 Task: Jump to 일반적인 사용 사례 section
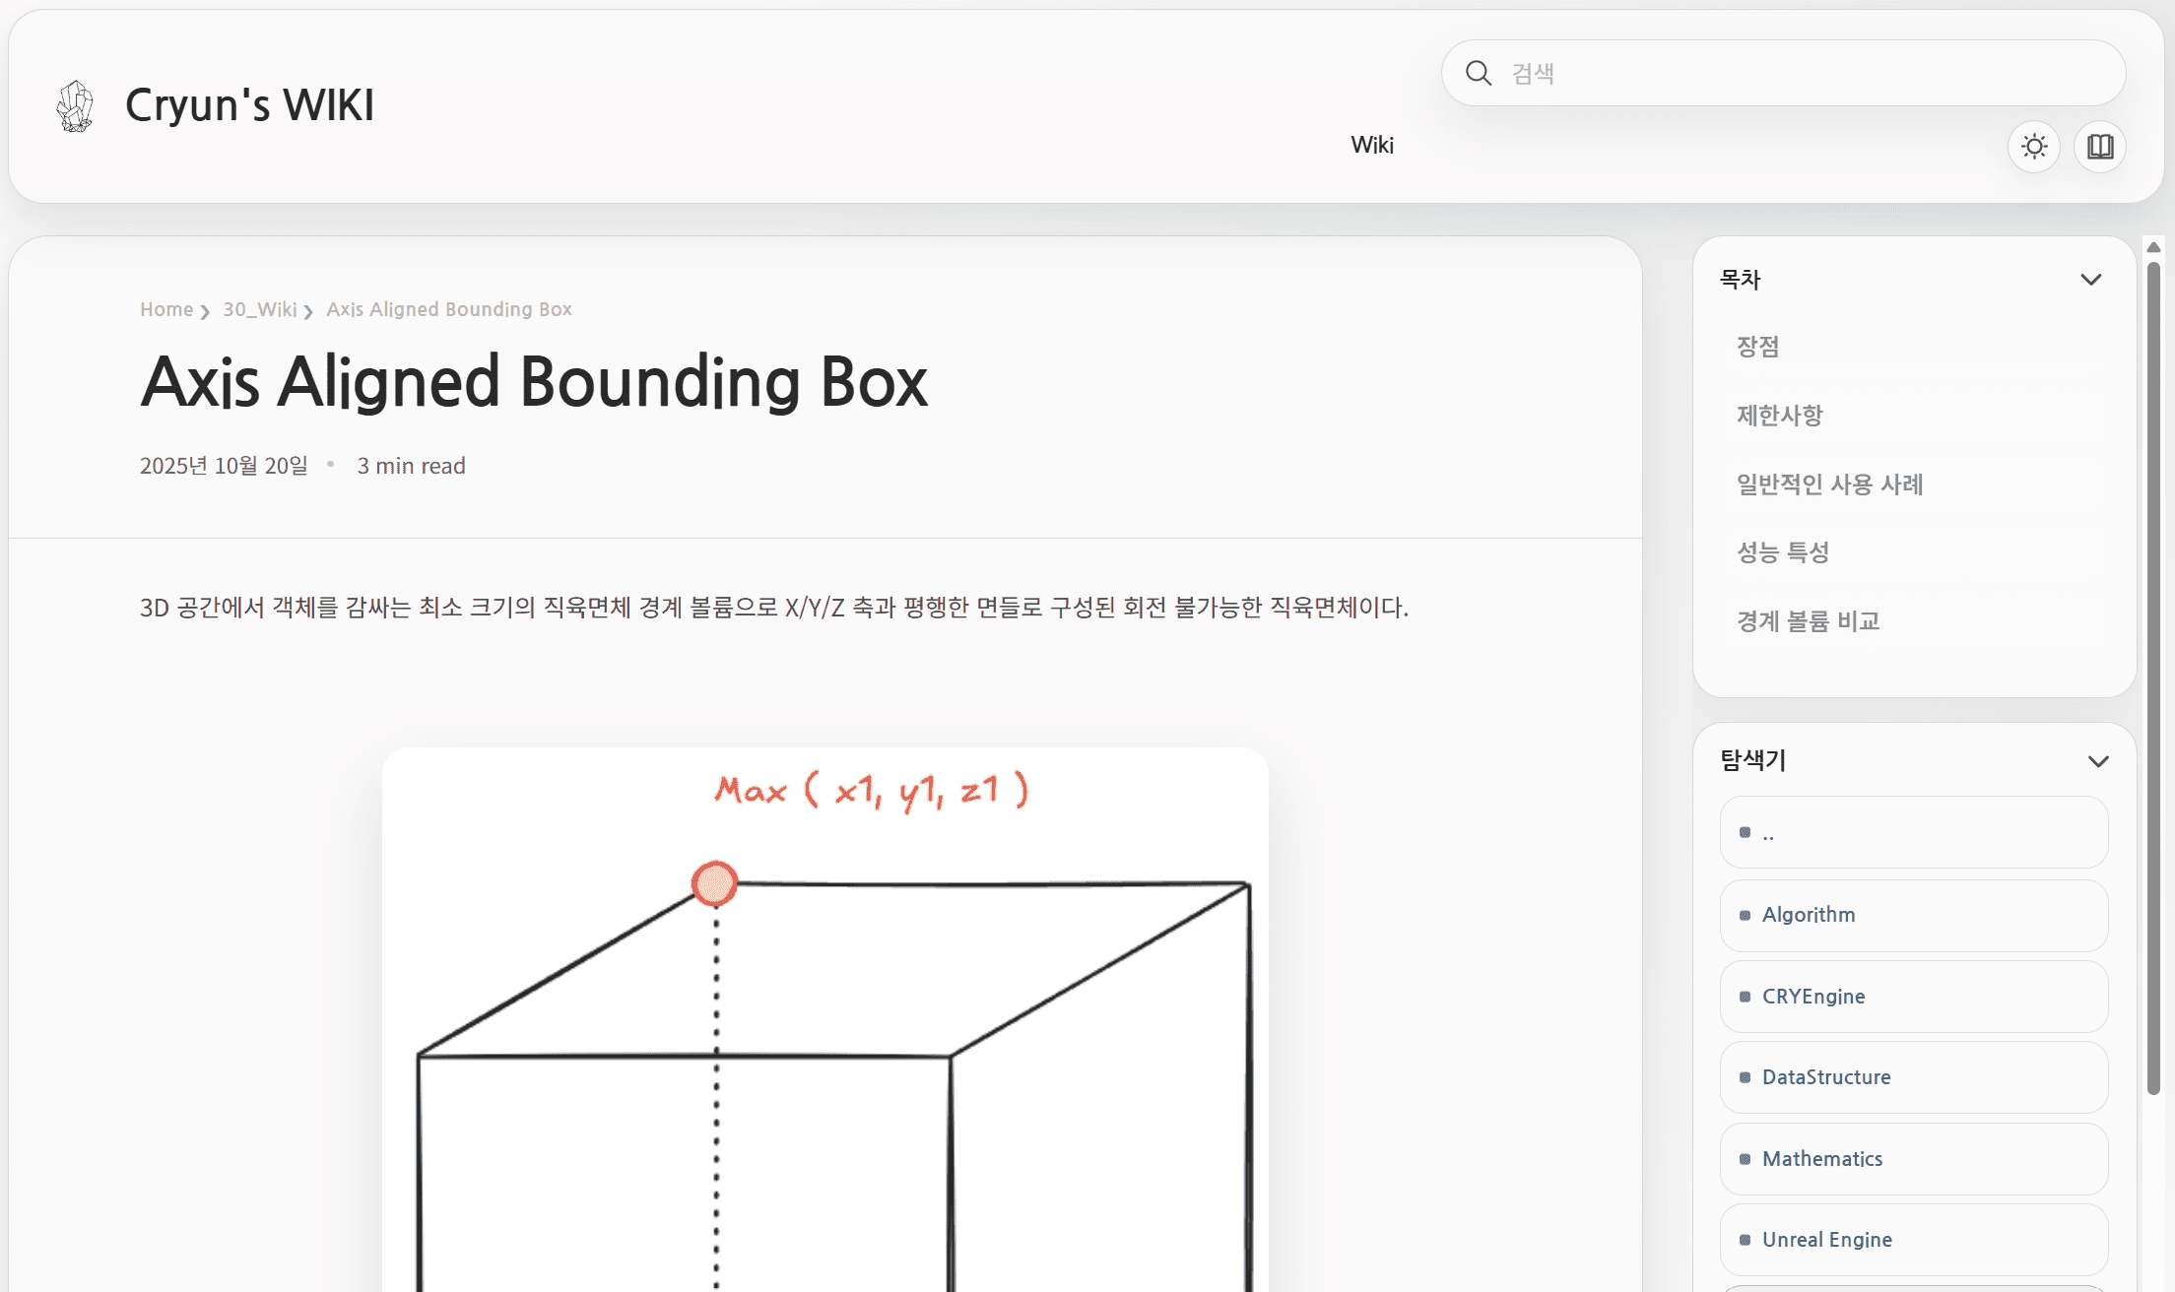1829,484
